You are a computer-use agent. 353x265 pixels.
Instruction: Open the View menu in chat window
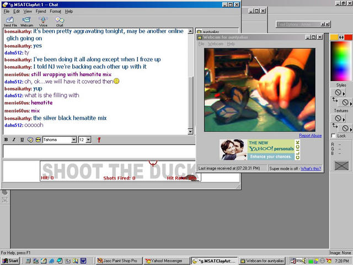(x=28, y=11)
